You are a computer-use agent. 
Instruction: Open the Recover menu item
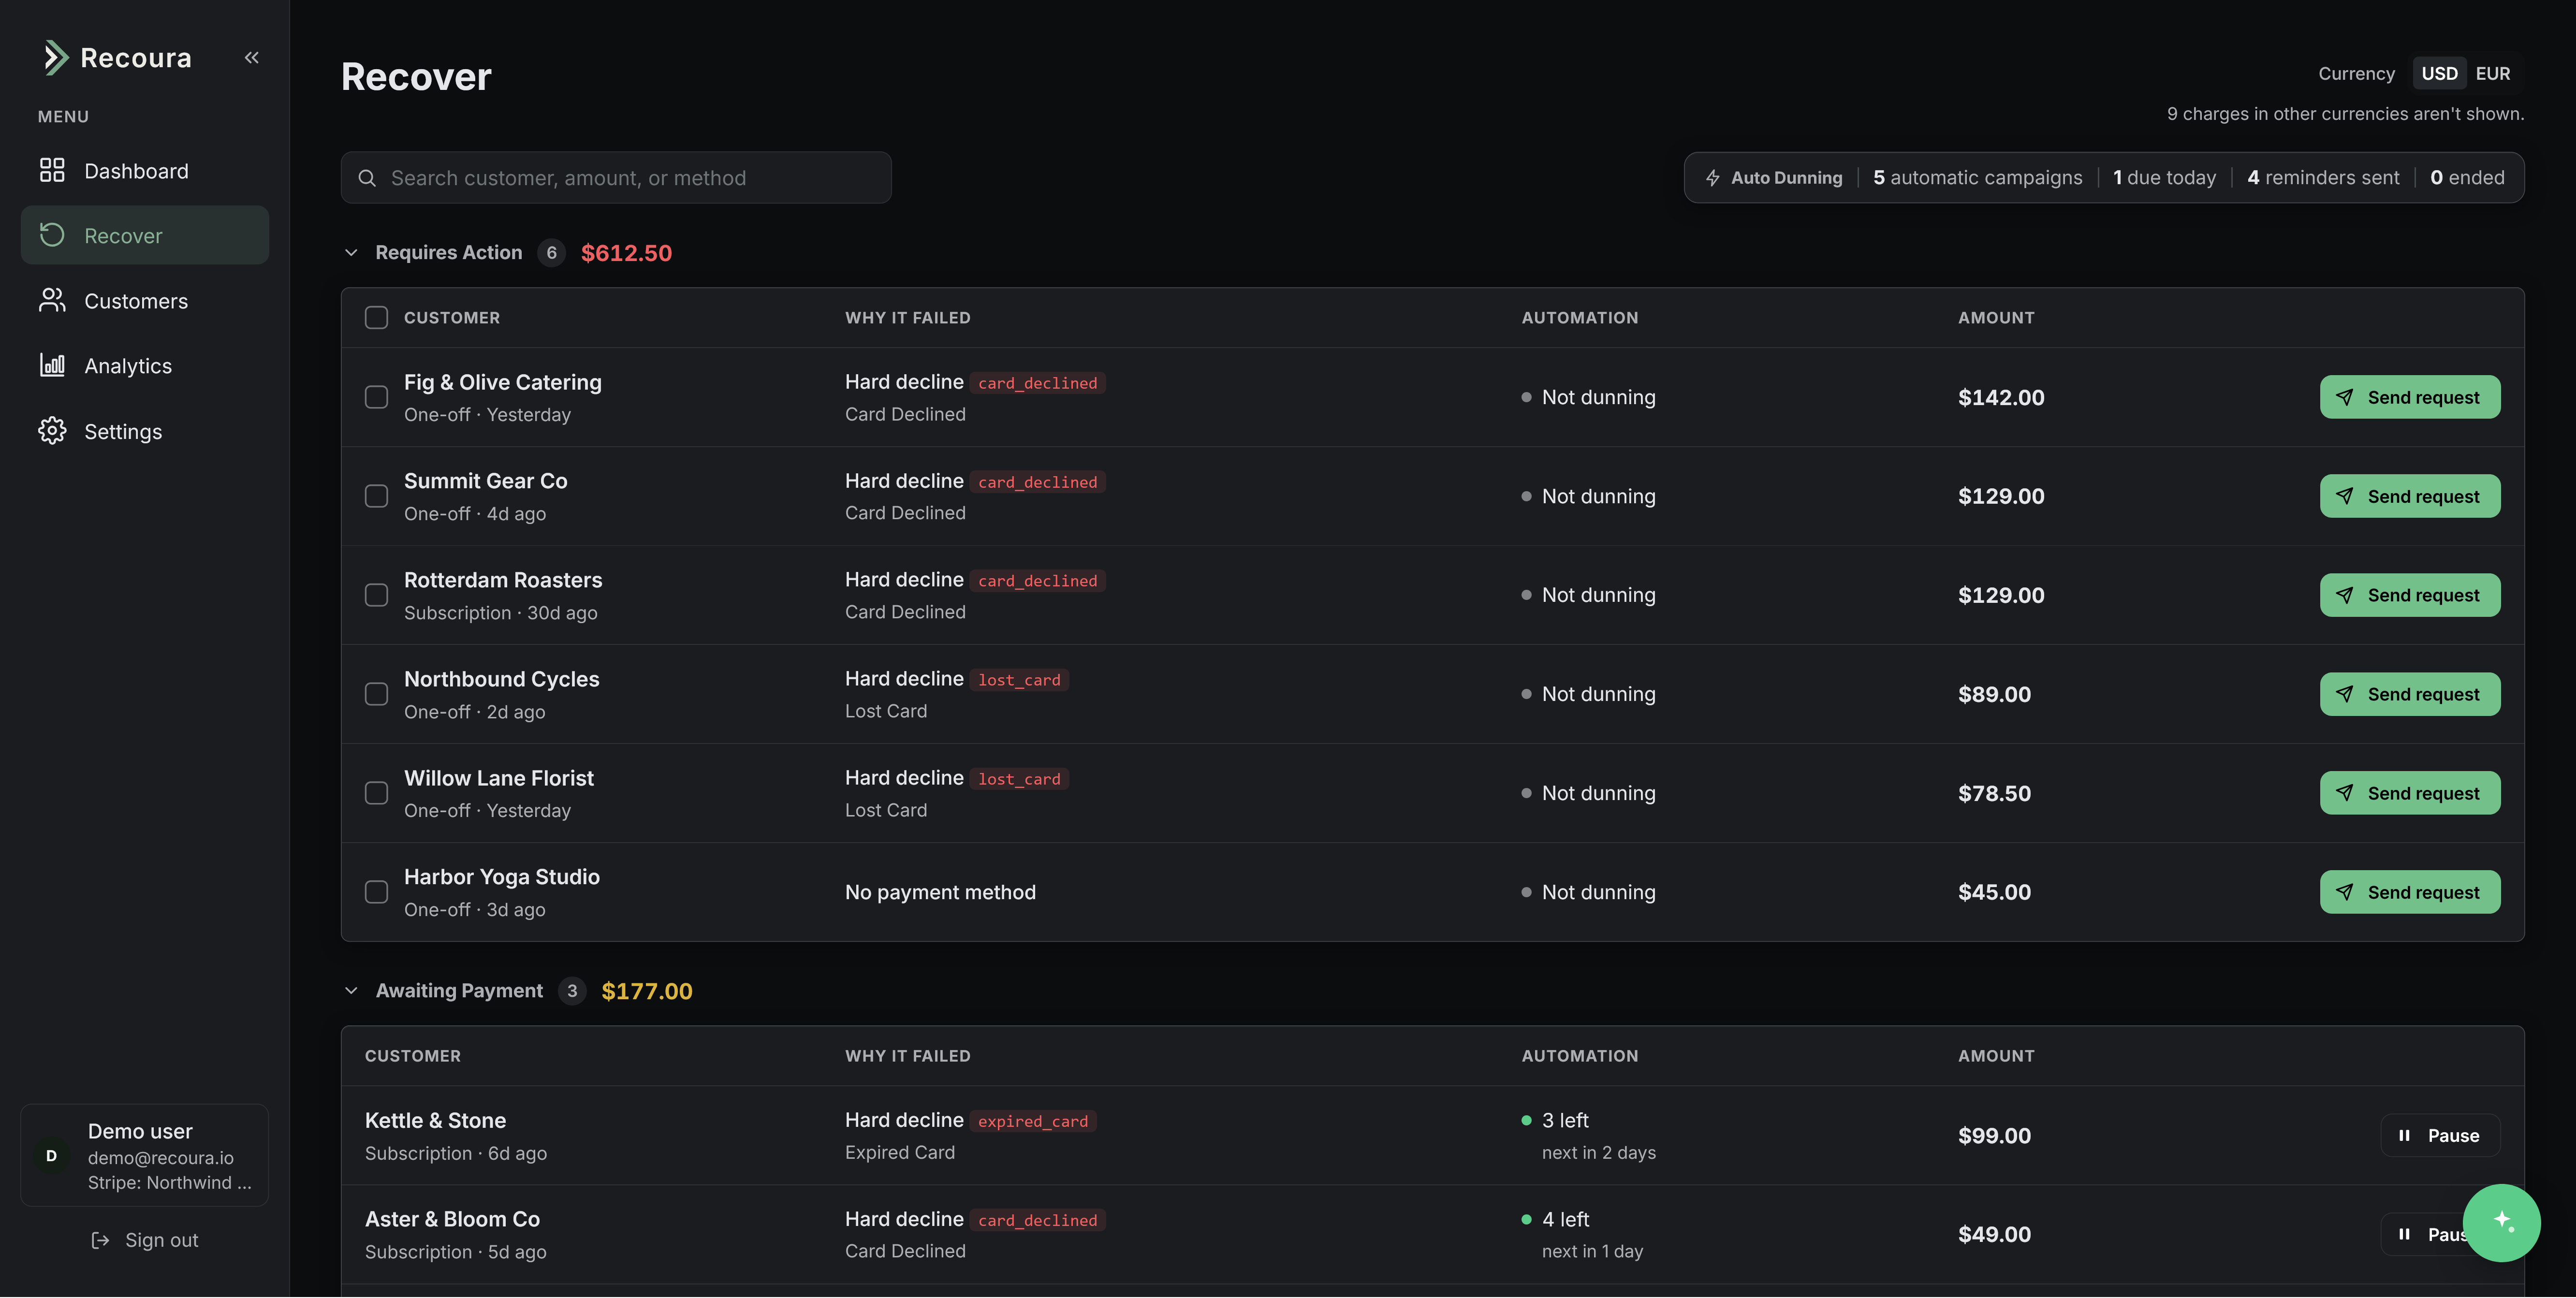(145, 235)
